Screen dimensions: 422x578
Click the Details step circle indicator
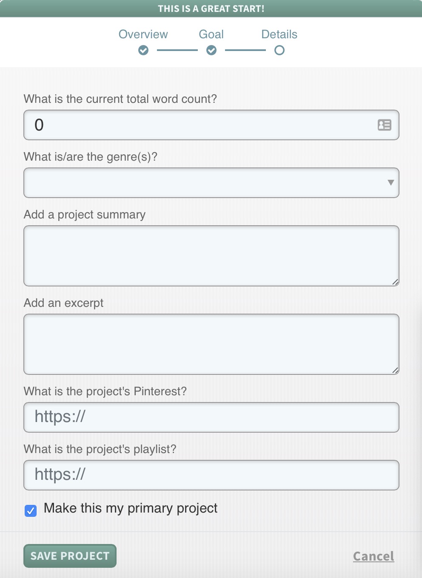(279, 51)
